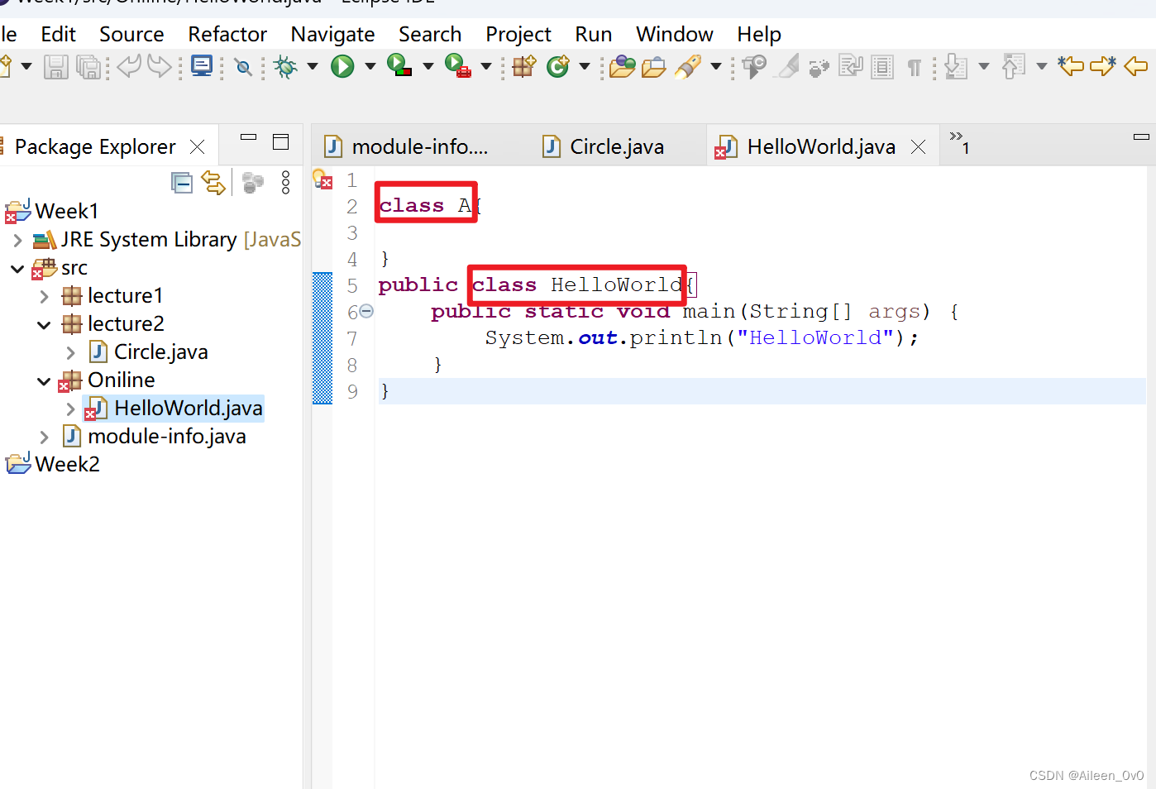The height and width of the screenshot is (789, 1156).
Task: Click the Last Edit Location icon
Action: click(x=1071, y=65)
